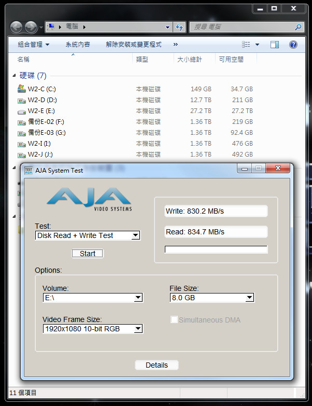Click 系統內容 in the command bar
Image resolution: width=312 pixels, height=406 pixels.
(78, 45)
